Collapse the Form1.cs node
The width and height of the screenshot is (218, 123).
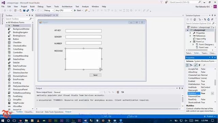coord(190,42)
